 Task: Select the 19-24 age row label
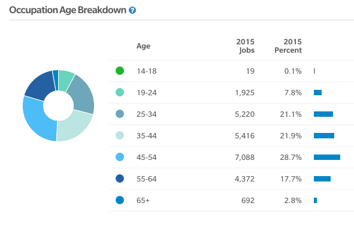pyautogui.click(x=147, y=92)
